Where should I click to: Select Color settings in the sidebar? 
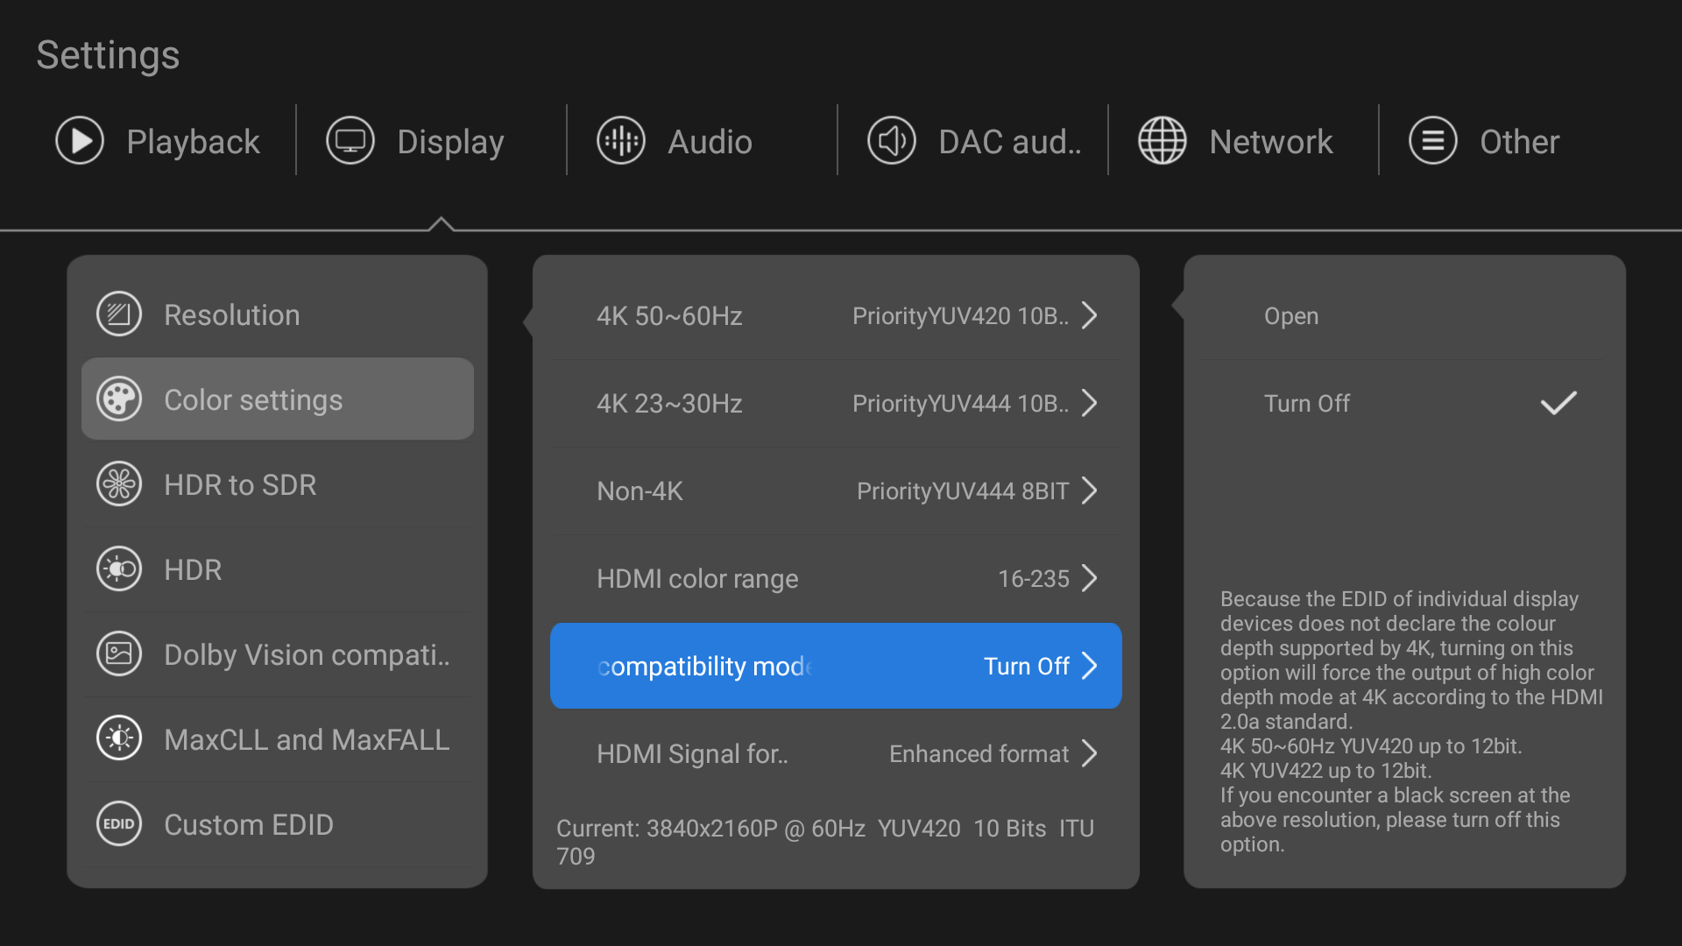tap(278, 399)
